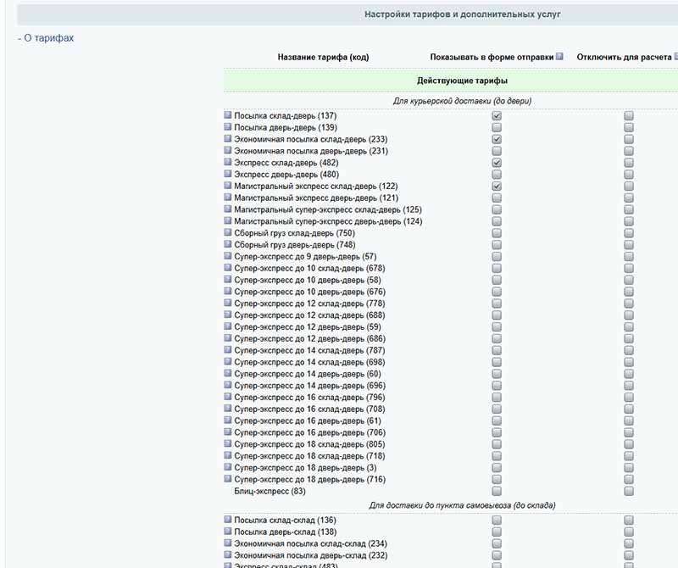Image resolution: width=678 pixels, height=568 pixels.
Task: Click info icon beside Экспресс склад-дверь (482)
Action: coord(228,162)
